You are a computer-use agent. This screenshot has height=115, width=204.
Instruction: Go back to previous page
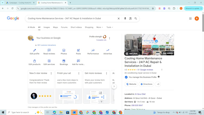3,8
